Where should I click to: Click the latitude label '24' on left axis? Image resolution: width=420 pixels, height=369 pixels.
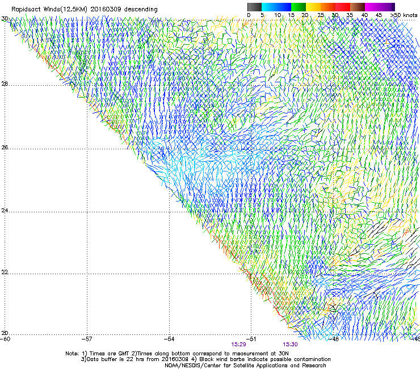tap(5, 211)
